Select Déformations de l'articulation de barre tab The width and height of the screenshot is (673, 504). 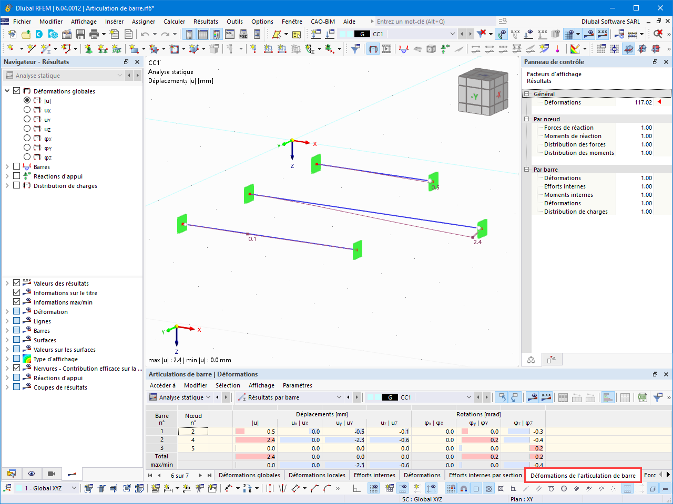[x=583, y=476]
